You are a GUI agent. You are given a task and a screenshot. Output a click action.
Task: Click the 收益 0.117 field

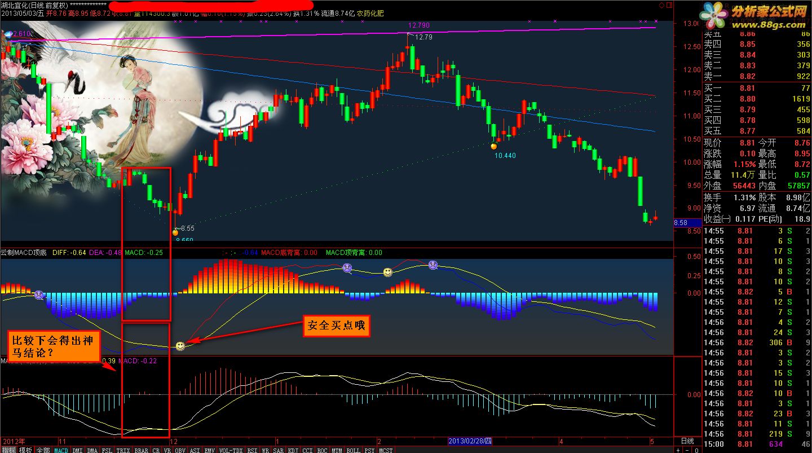click(729, 219)
